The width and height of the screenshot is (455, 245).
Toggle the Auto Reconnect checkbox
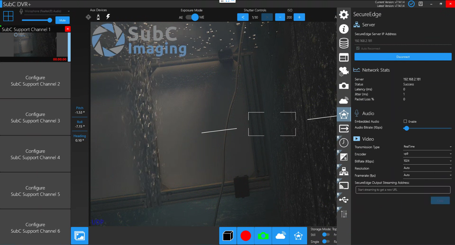coord(358,48)
